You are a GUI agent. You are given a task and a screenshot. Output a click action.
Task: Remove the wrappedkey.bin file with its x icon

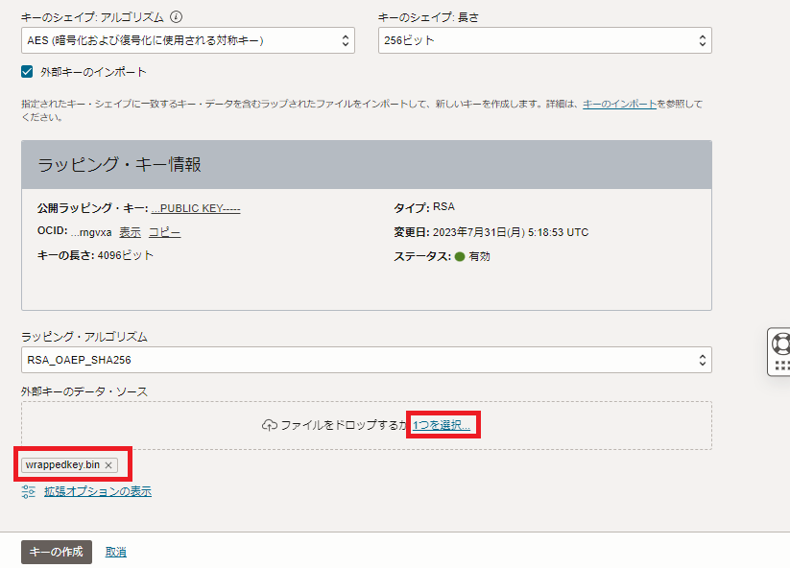[109, 465]
